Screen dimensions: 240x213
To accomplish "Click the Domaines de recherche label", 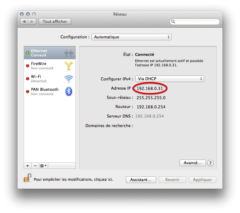I will point(109,126).
